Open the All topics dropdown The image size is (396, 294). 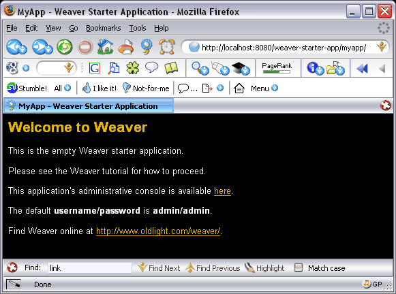click(x=63, y=88)
